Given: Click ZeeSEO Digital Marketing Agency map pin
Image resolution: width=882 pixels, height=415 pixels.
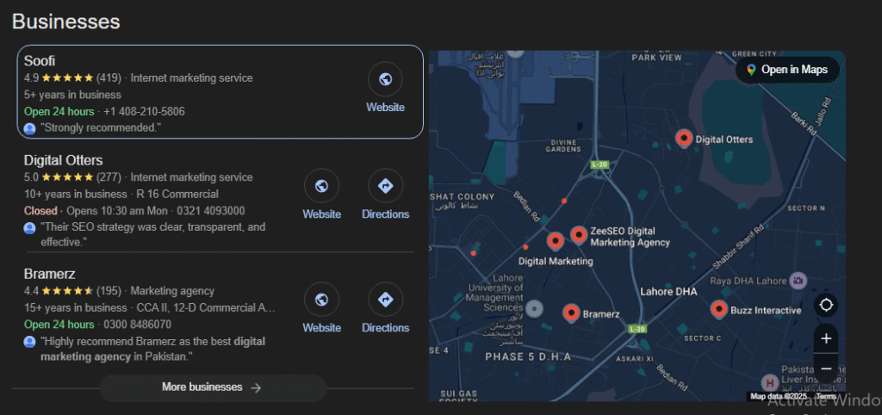Looking at the screenshot, I should click(579, 235).
